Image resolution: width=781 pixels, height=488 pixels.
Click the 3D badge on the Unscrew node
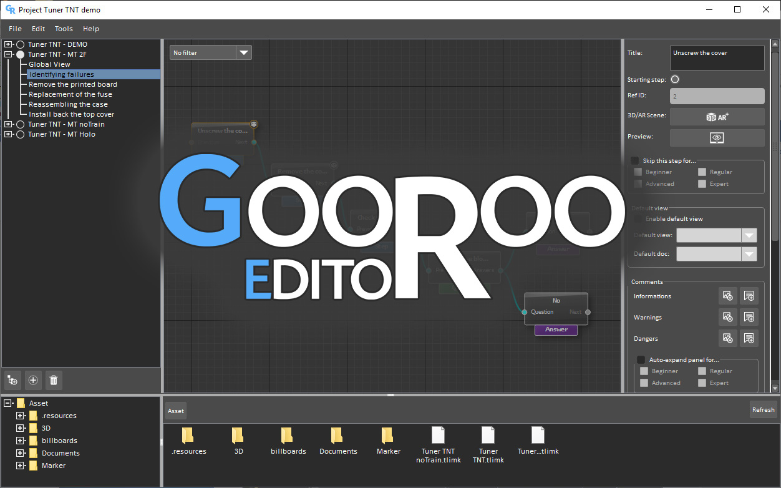tap(254, 124)
